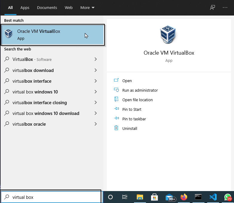Open the three-dots options menu

click(x=225, y=7)
